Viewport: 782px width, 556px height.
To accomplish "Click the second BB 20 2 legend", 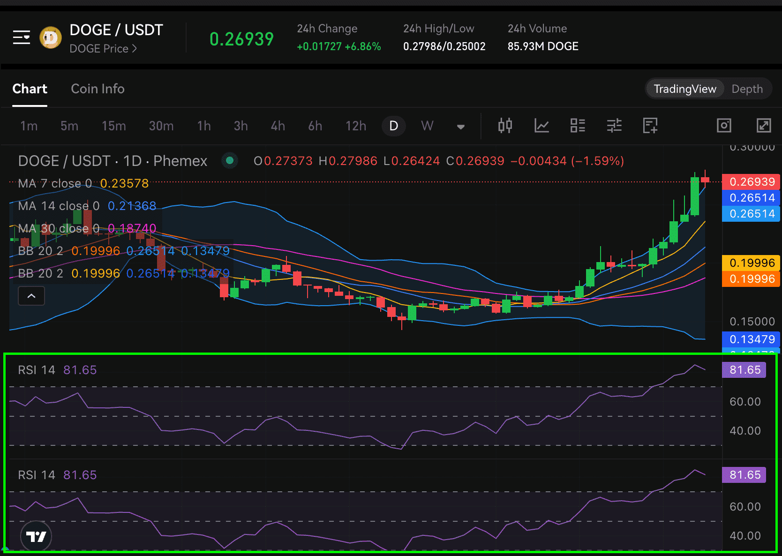I will pos(124,273).
